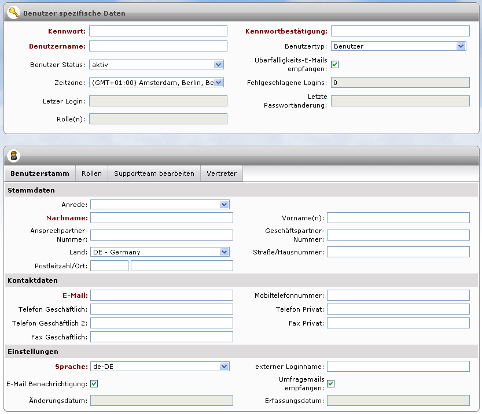Screen dimensions: 482x414
Task: Open the Benutzer Status dropdown
Action: 156,65
